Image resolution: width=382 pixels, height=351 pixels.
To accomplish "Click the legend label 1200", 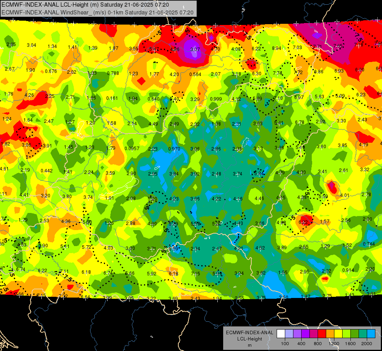I will point(334,344).
